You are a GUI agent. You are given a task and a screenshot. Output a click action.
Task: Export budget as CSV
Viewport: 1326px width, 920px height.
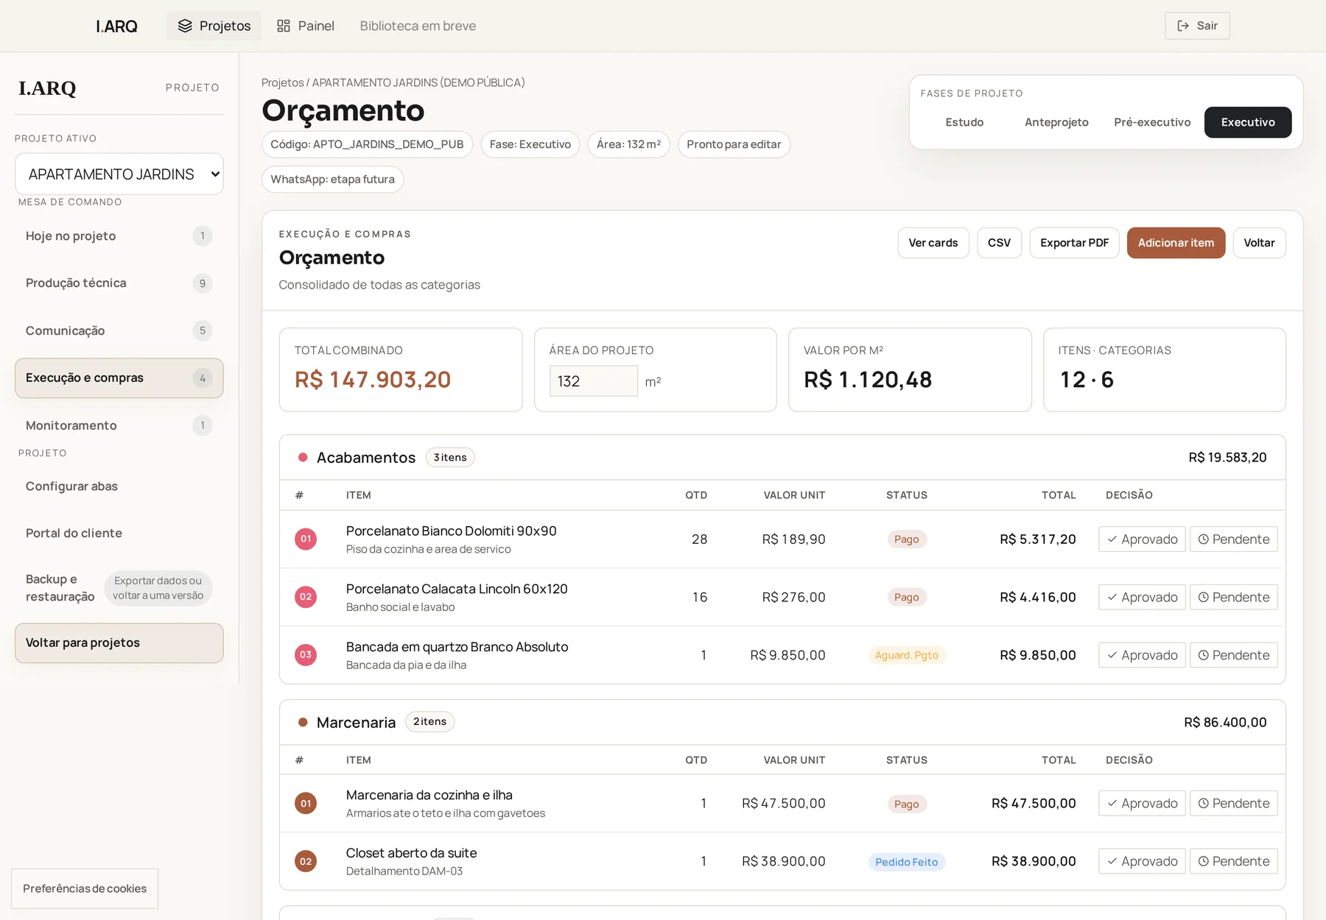coord(999,243)
